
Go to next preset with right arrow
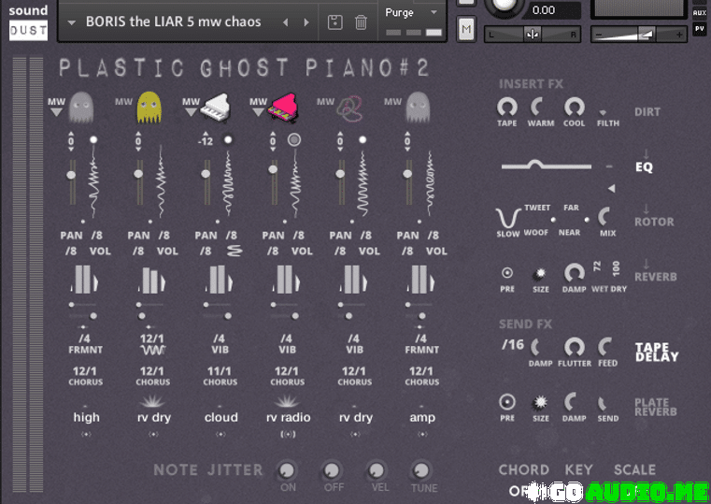click(306, 22)
